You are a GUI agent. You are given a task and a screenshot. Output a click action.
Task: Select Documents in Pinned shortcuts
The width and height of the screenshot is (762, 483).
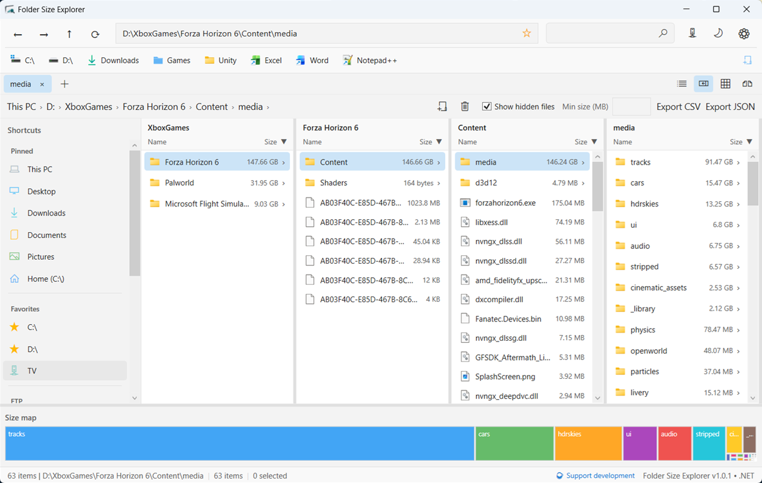click(x=65, y=235)
